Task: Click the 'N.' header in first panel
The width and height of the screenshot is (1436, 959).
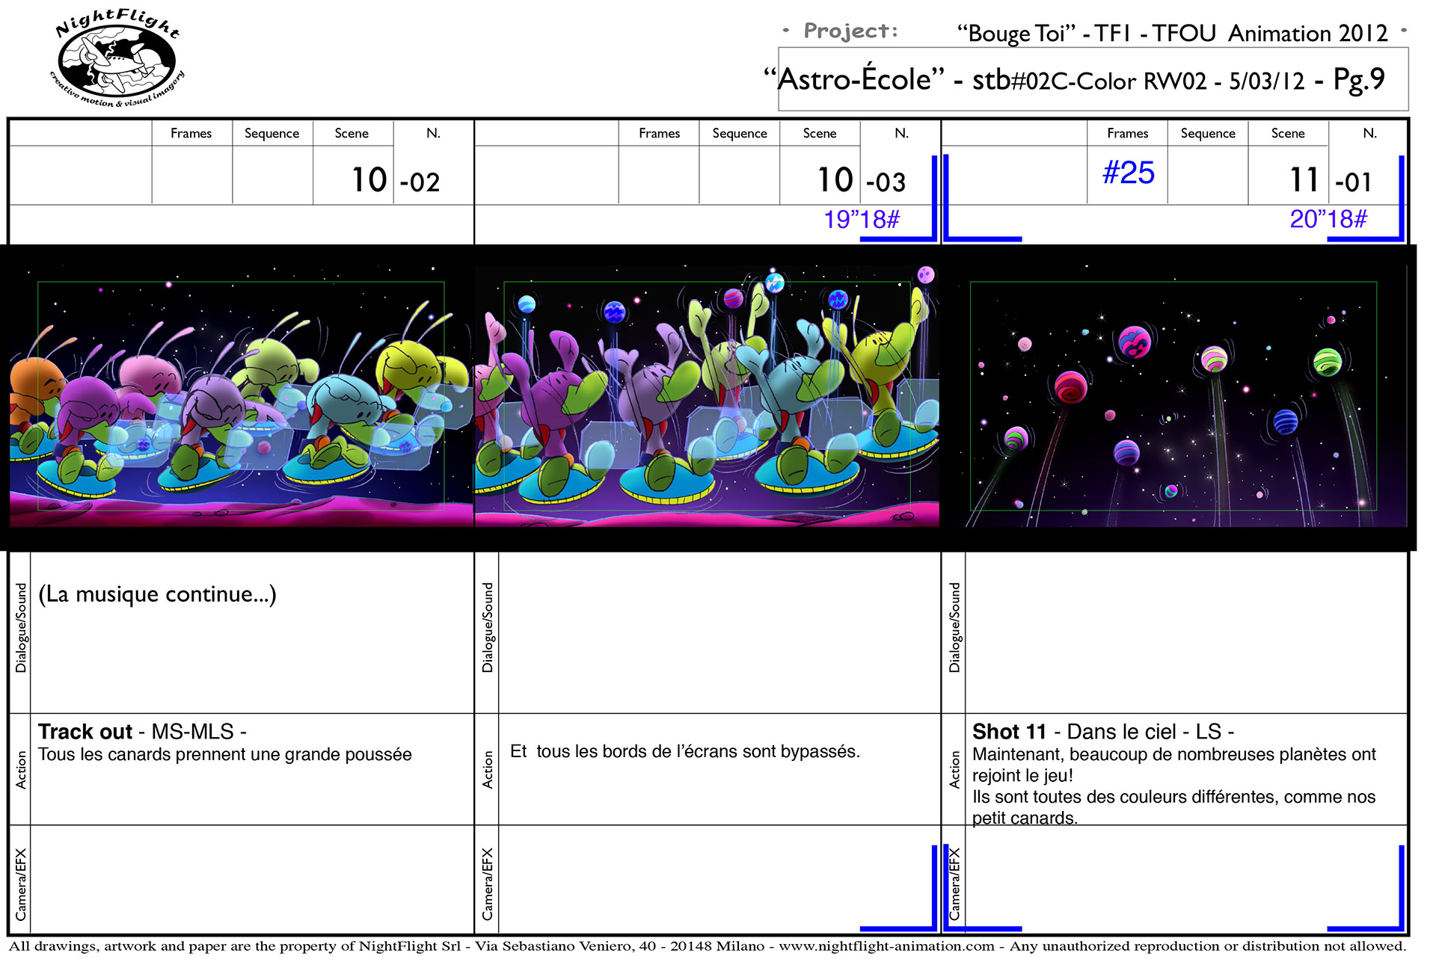Action: point(434,133)
